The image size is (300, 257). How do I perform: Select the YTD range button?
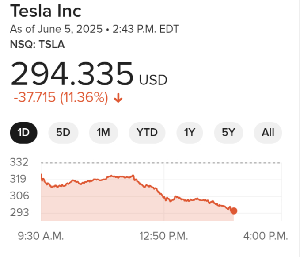[x=147, y=132]
